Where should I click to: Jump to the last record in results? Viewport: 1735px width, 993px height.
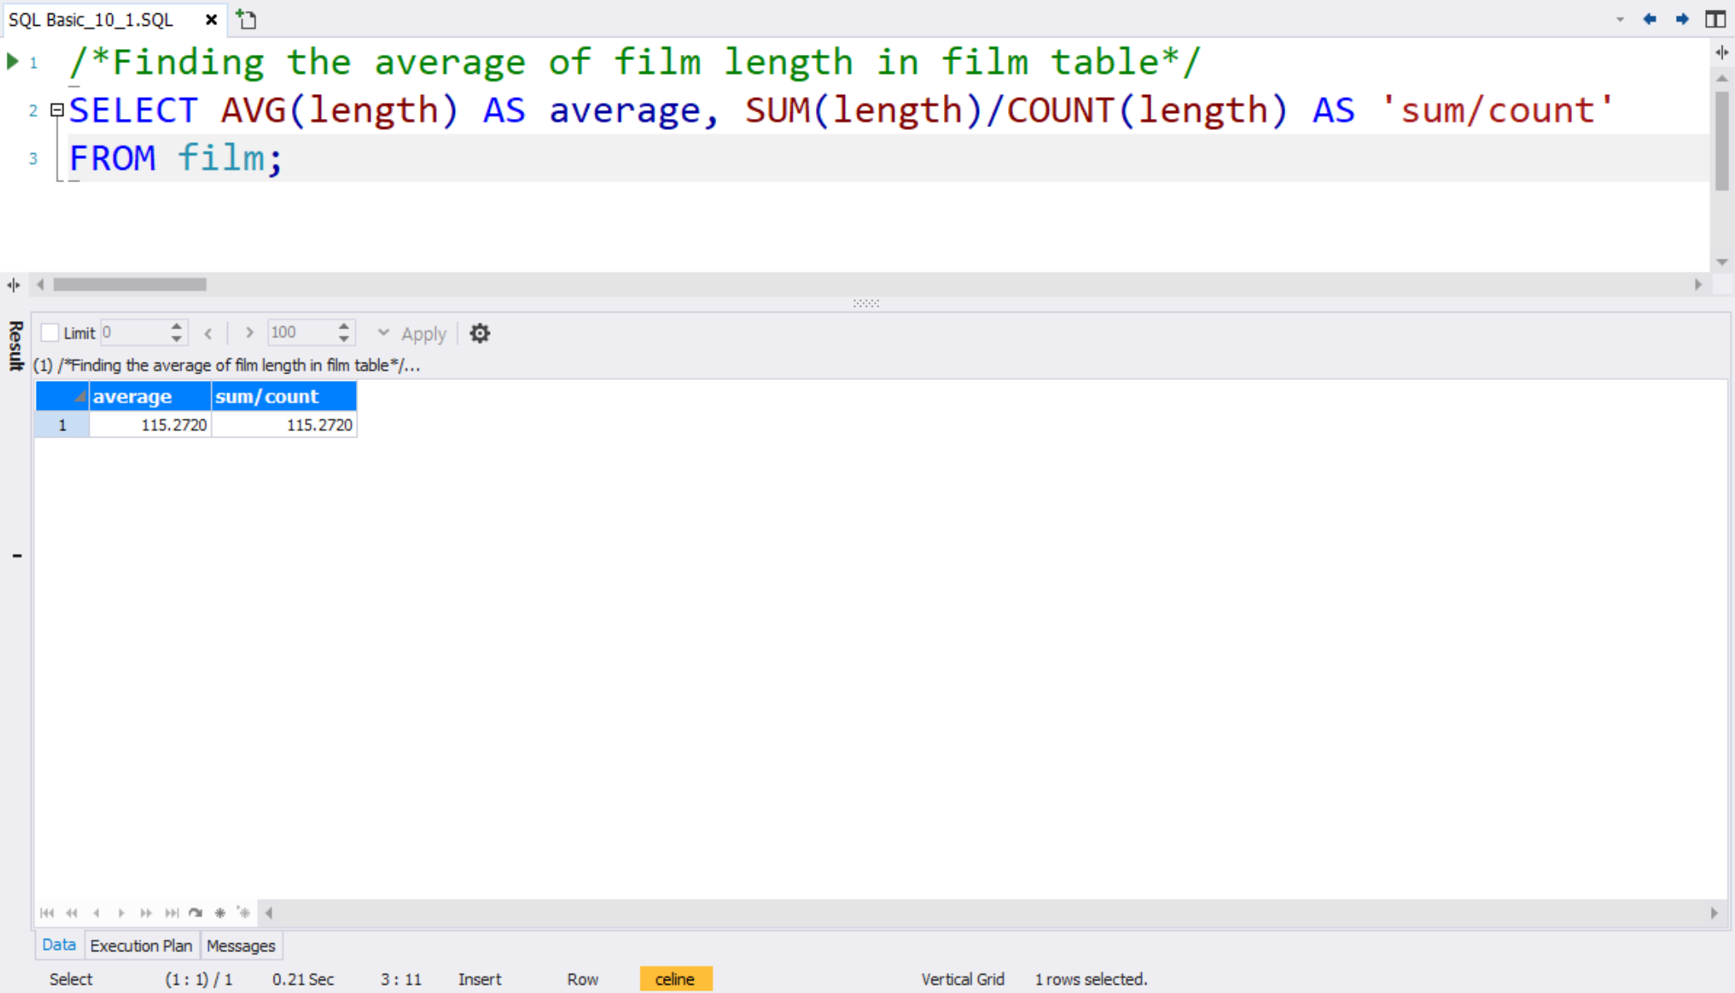(171, 912)
